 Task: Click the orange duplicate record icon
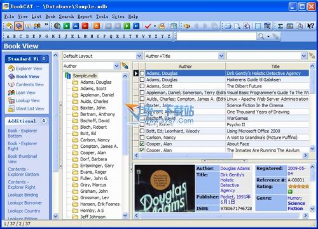[97, 26]
